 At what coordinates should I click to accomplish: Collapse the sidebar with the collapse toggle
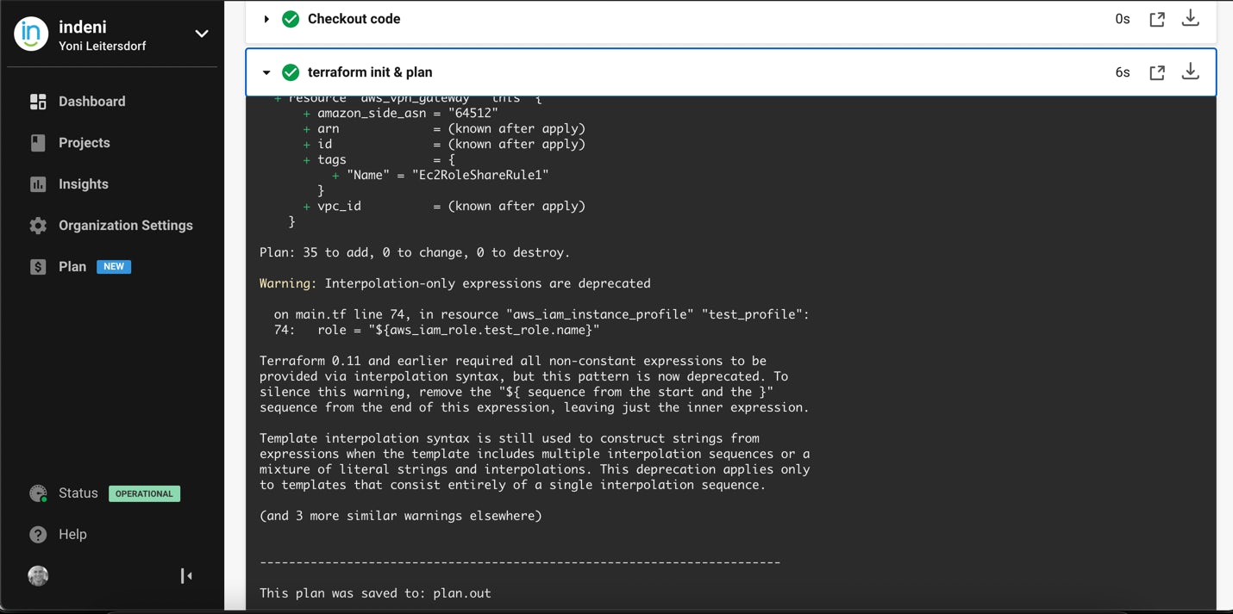pyautogui.click(x=186, y=575)
